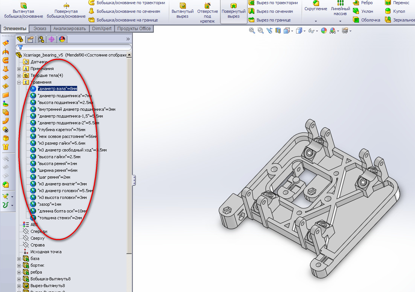Screen dimensions: 415x292
Task: Collapse the Уравнения folder in the tree
Action: 19,82
